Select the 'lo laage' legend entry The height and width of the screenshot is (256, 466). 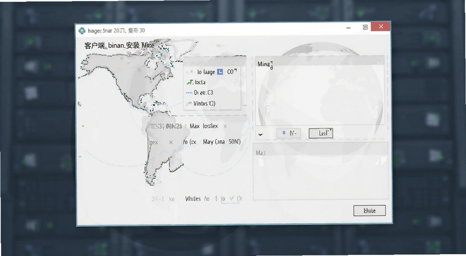(x=211, y=72)
